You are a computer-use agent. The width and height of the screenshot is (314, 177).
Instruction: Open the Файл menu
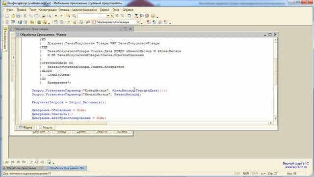tap(9, 10)
